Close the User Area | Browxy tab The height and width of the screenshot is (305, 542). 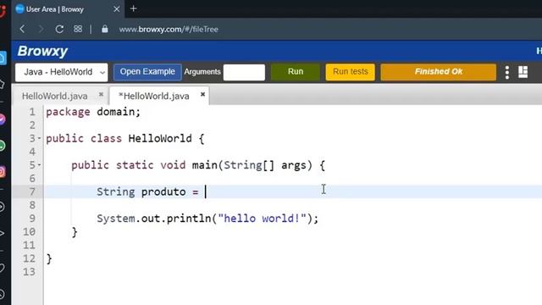(117, 9)
